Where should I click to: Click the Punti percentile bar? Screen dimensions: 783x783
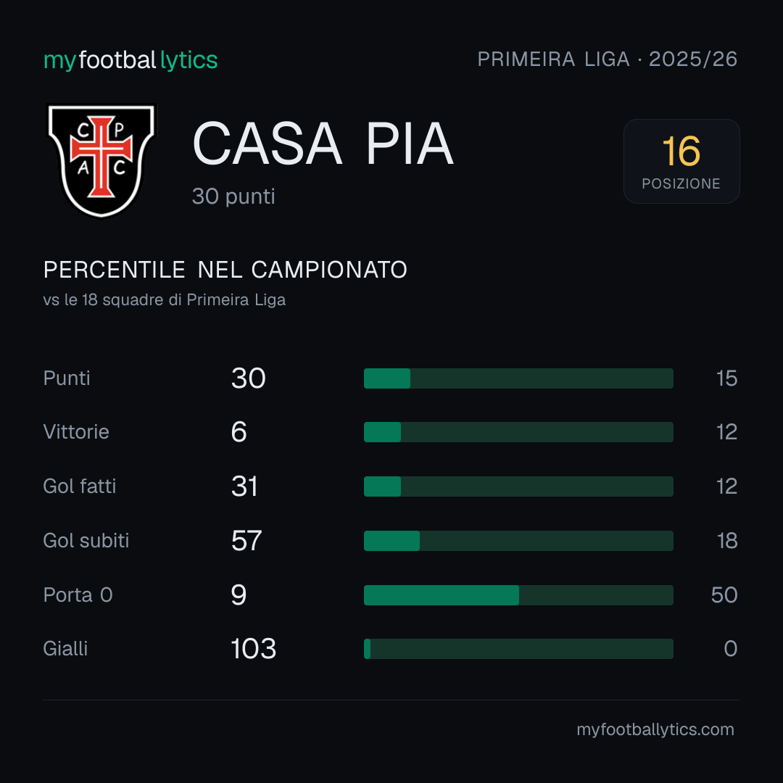(518, 378)
